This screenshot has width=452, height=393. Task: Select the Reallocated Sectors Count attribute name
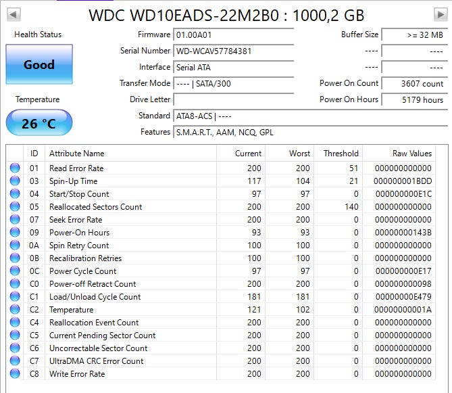coord(96,206)
